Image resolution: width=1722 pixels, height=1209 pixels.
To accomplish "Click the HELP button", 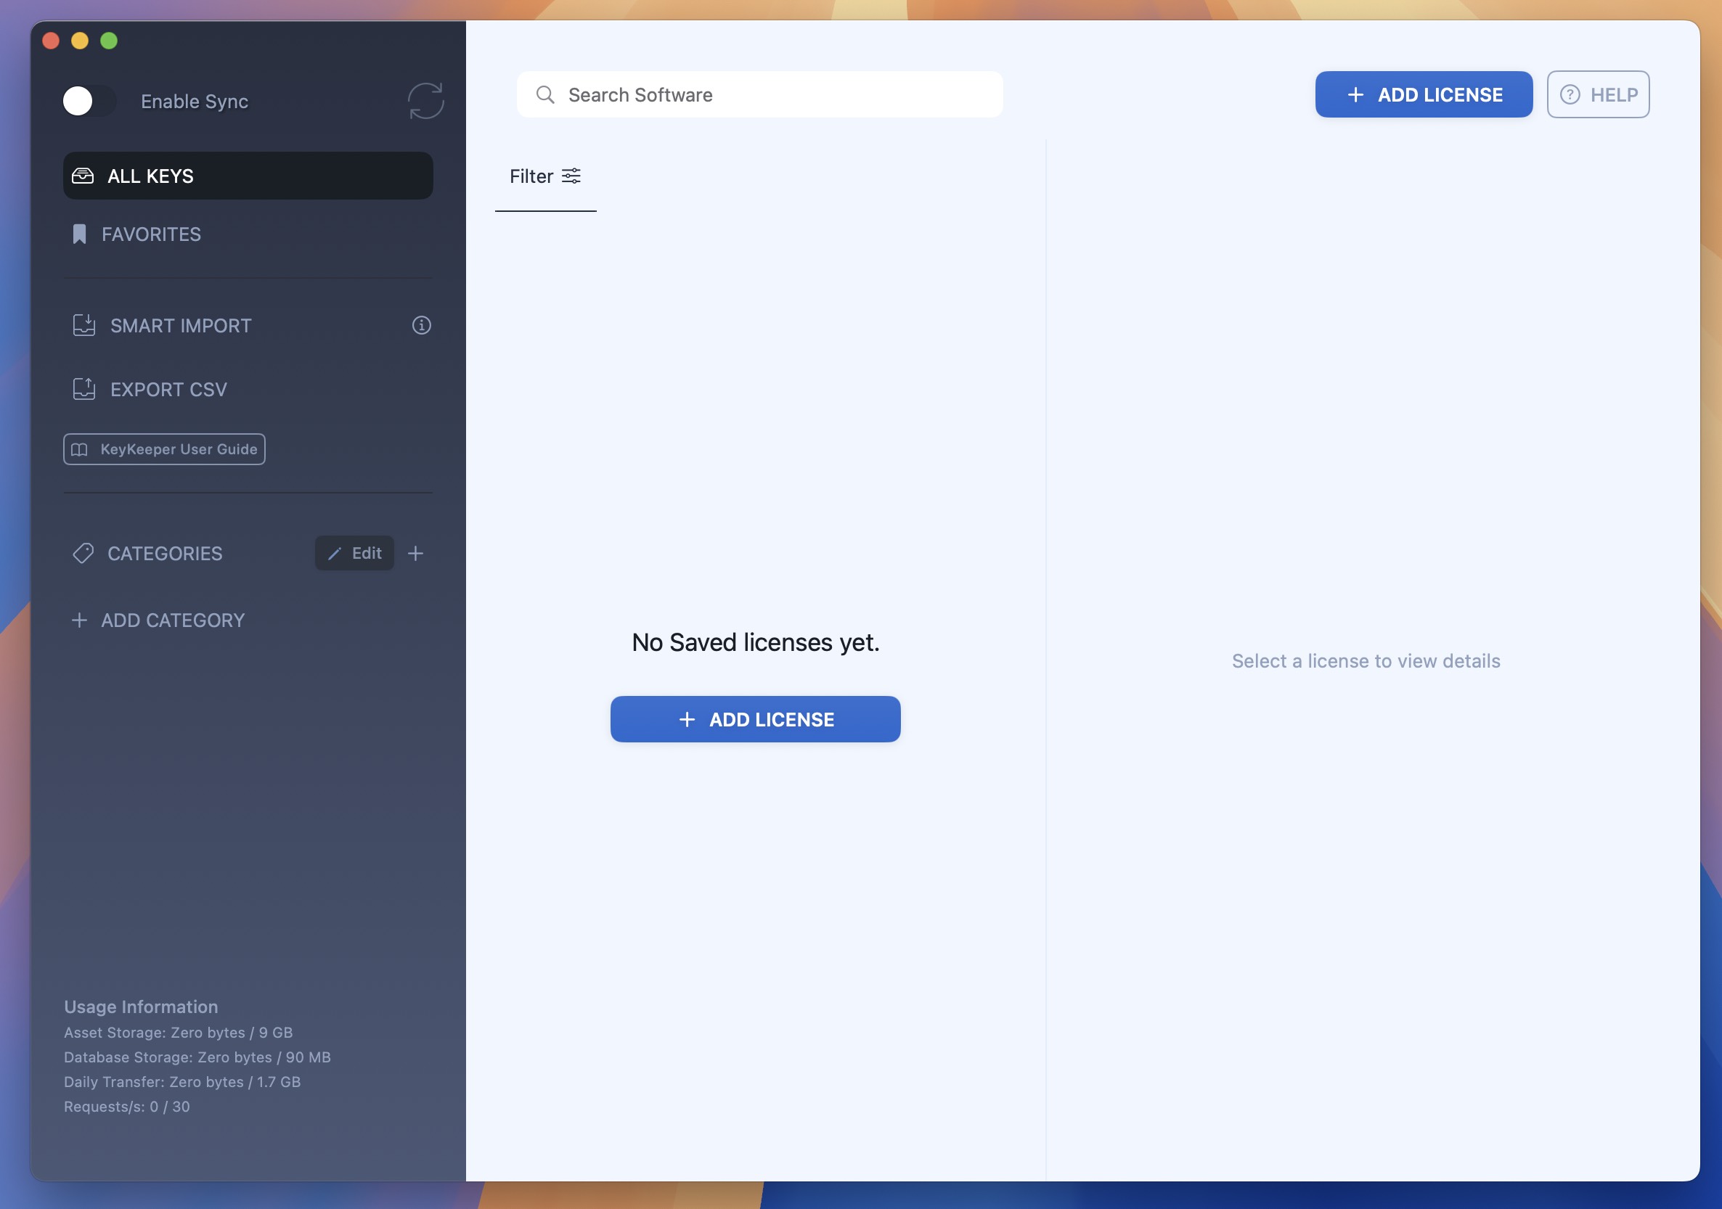I will coord(1599,94).
